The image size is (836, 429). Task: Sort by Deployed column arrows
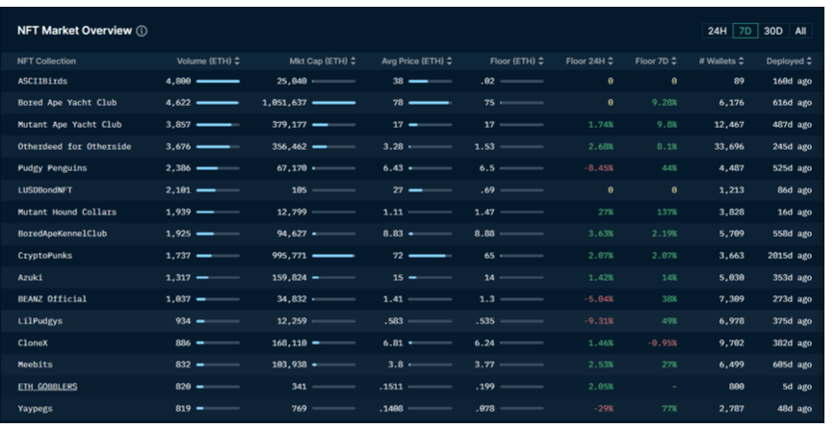[809, 62]
